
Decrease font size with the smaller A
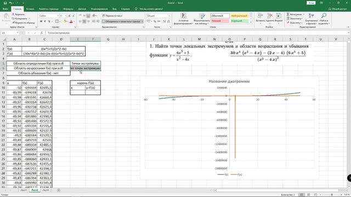[73, 16]
